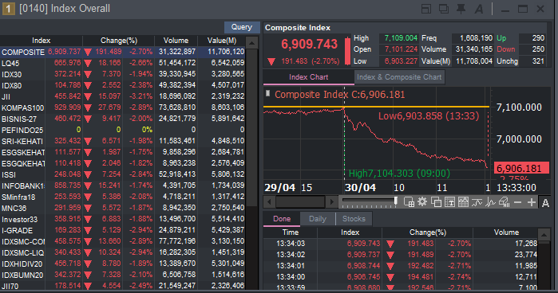Click the plus zoom-in icon under chart
This screenshot has height=293, width=558.
532,202
